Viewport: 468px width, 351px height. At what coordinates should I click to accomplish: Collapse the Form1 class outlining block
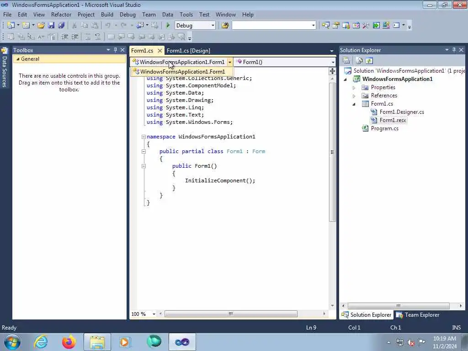coord(144,151)
